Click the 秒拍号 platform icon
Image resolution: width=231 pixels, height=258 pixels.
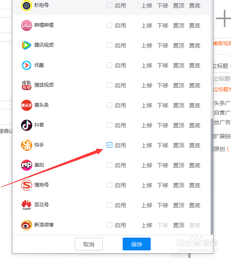pyautogui.click(x=26, y=6)
